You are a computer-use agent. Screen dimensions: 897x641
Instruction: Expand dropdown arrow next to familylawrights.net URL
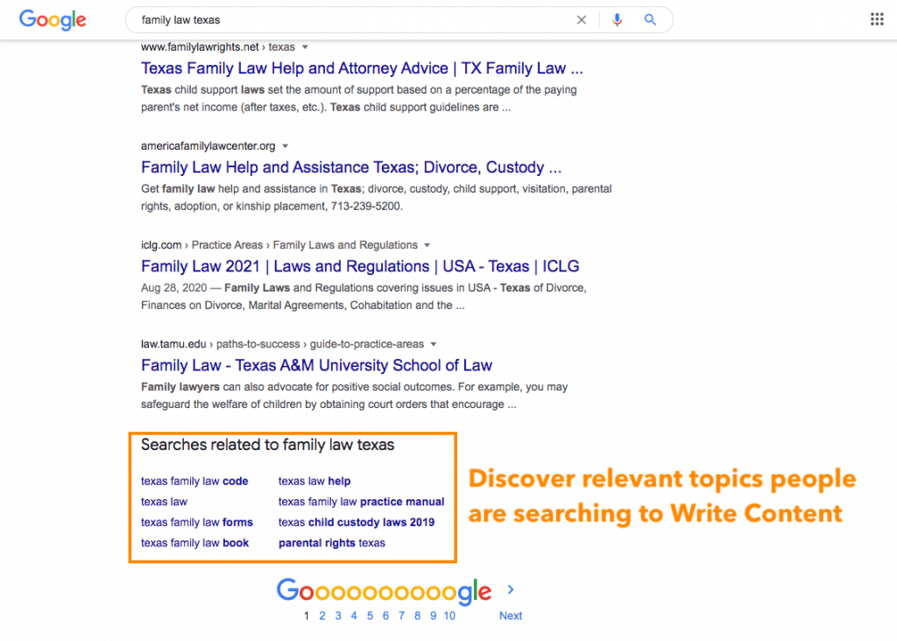(305, 47)
